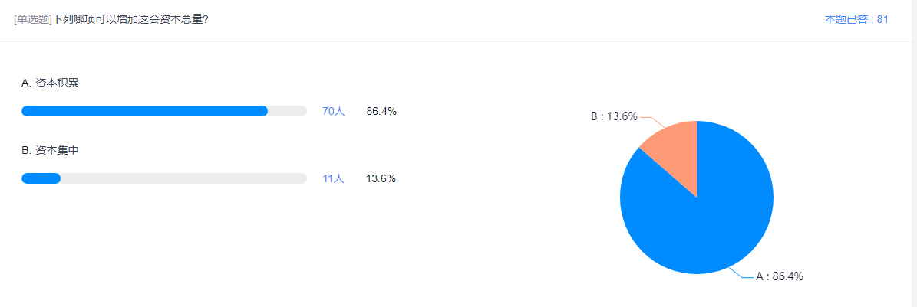The height and width of the screenshot is (307, 917).
Task: Click the gray unfilled part of option A bar
Action: tap(287, 111)
